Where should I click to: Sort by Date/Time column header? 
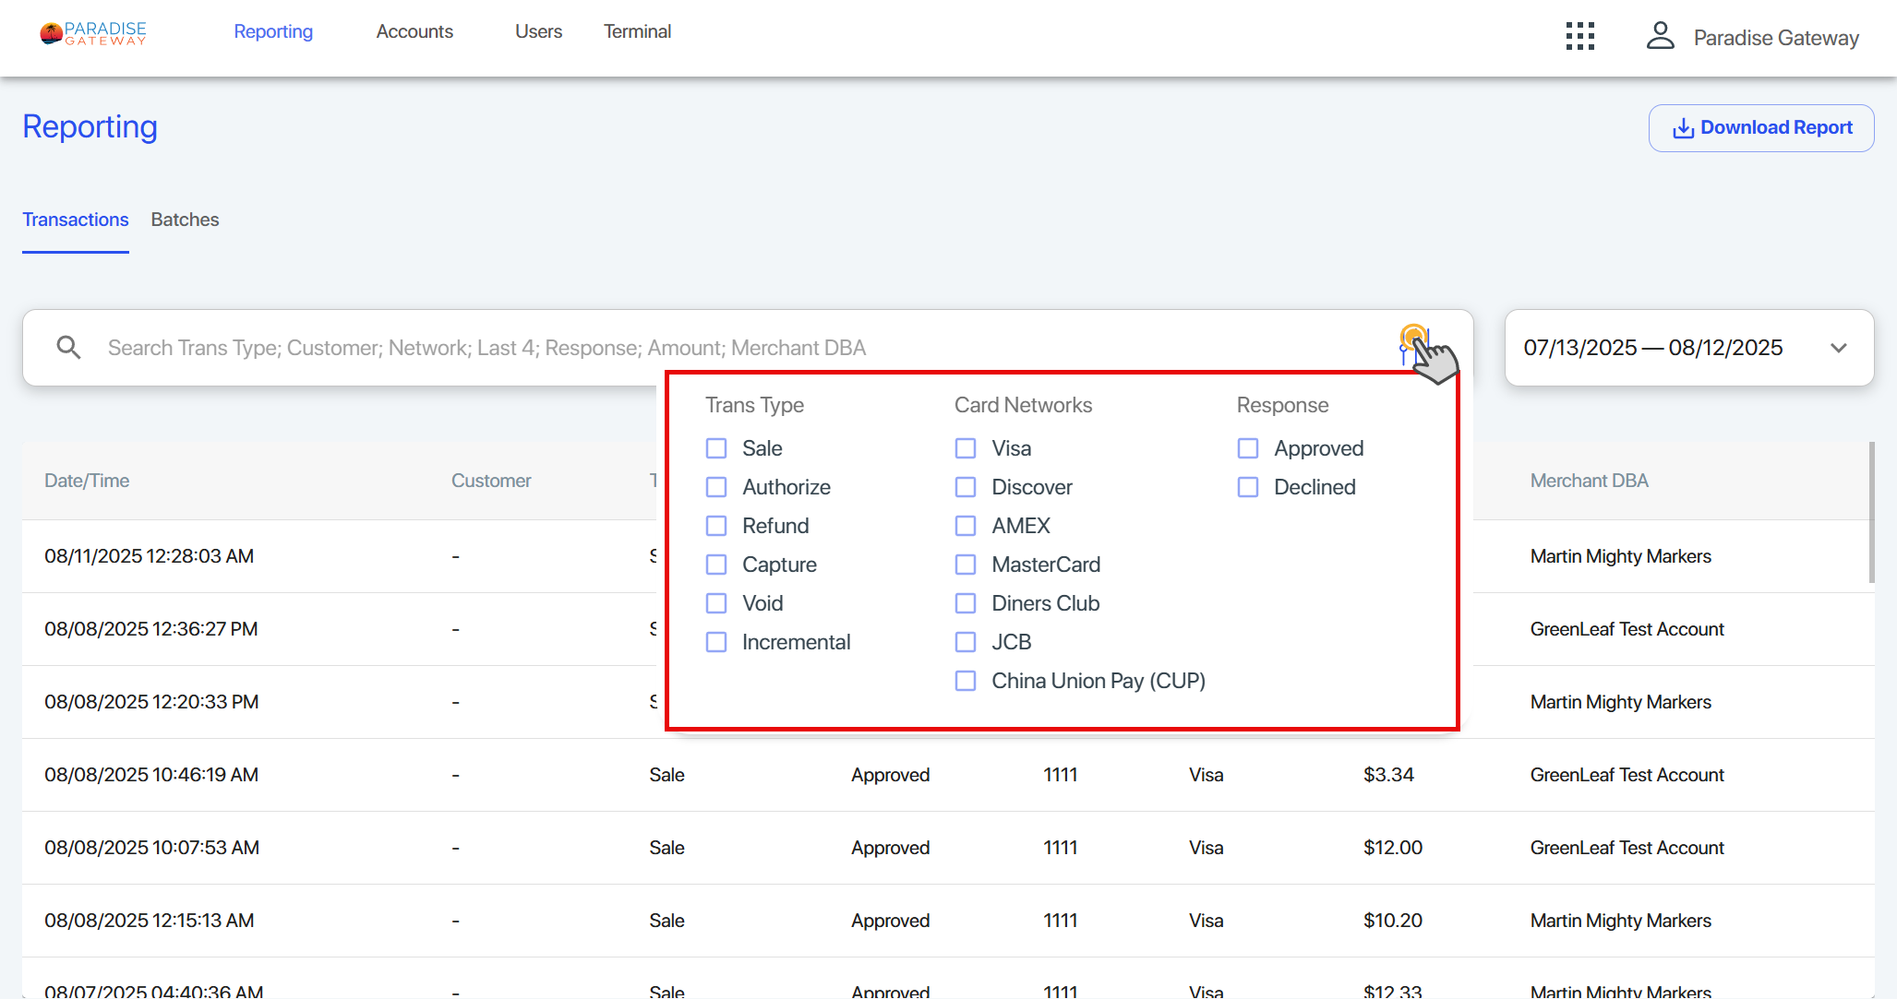click(x=87, y=481)
